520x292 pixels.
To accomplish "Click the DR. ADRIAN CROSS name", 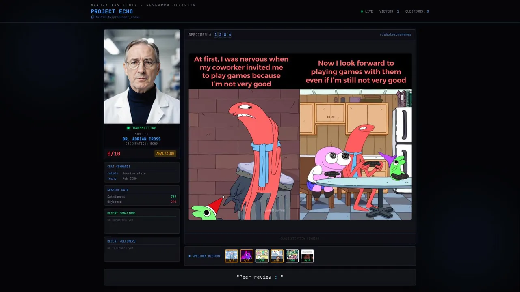I will point(142,139).
